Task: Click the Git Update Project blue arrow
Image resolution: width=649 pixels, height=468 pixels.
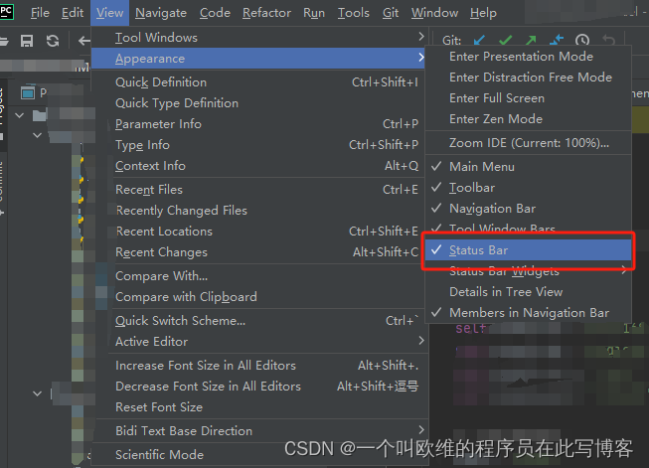Action: pyautogui.click(x=479, y=40)
